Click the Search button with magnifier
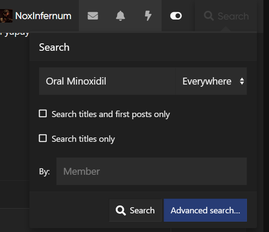The image size is (269, 232). point(135,210)
